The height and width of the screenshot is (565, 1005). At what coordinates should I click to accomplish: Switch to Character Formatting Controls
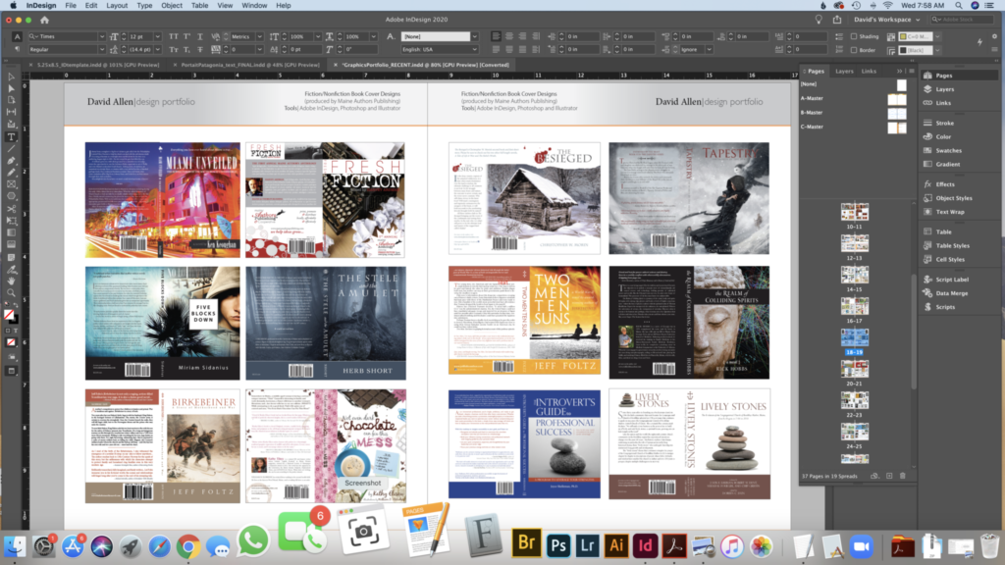tap(18, 36)
